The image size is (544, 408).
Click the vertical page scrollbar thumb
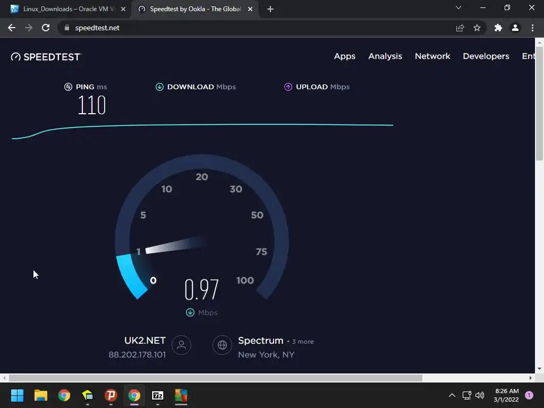point(539,104)
